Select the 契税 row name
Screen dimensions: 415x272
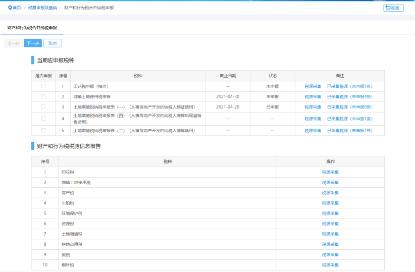[66, 255]
